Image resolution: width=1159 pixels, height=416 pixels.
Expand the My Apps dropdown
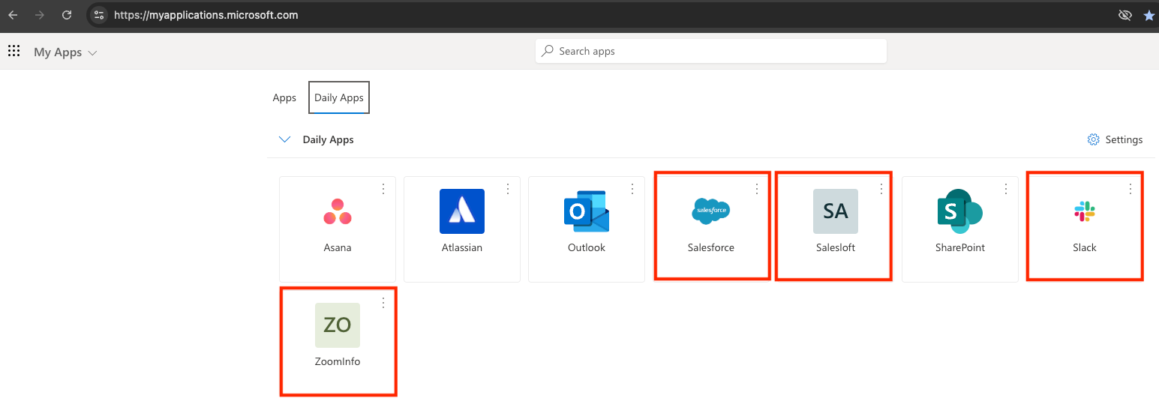[x=66, y=52]
